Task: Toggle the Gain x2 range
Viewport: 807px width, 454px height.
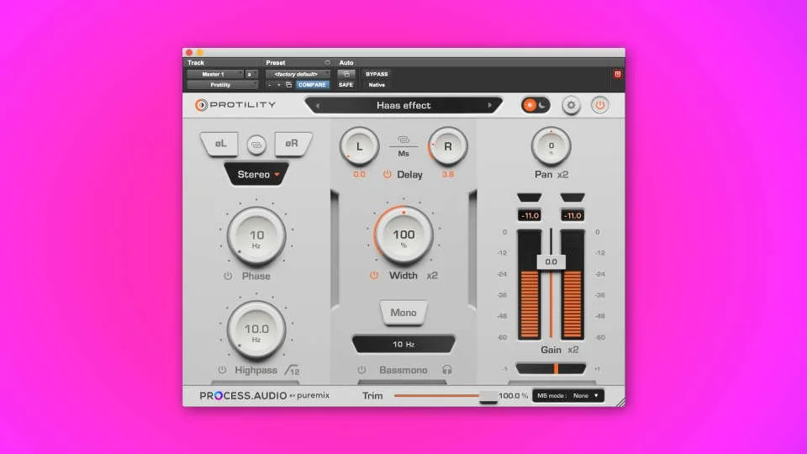Action: pos(572,350)
